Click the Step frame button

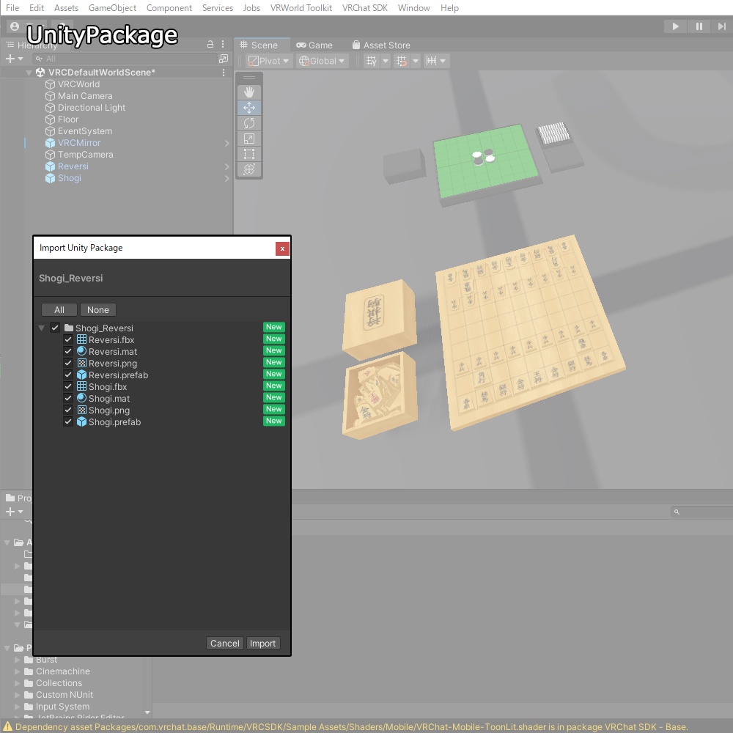(x=722, y=26)
